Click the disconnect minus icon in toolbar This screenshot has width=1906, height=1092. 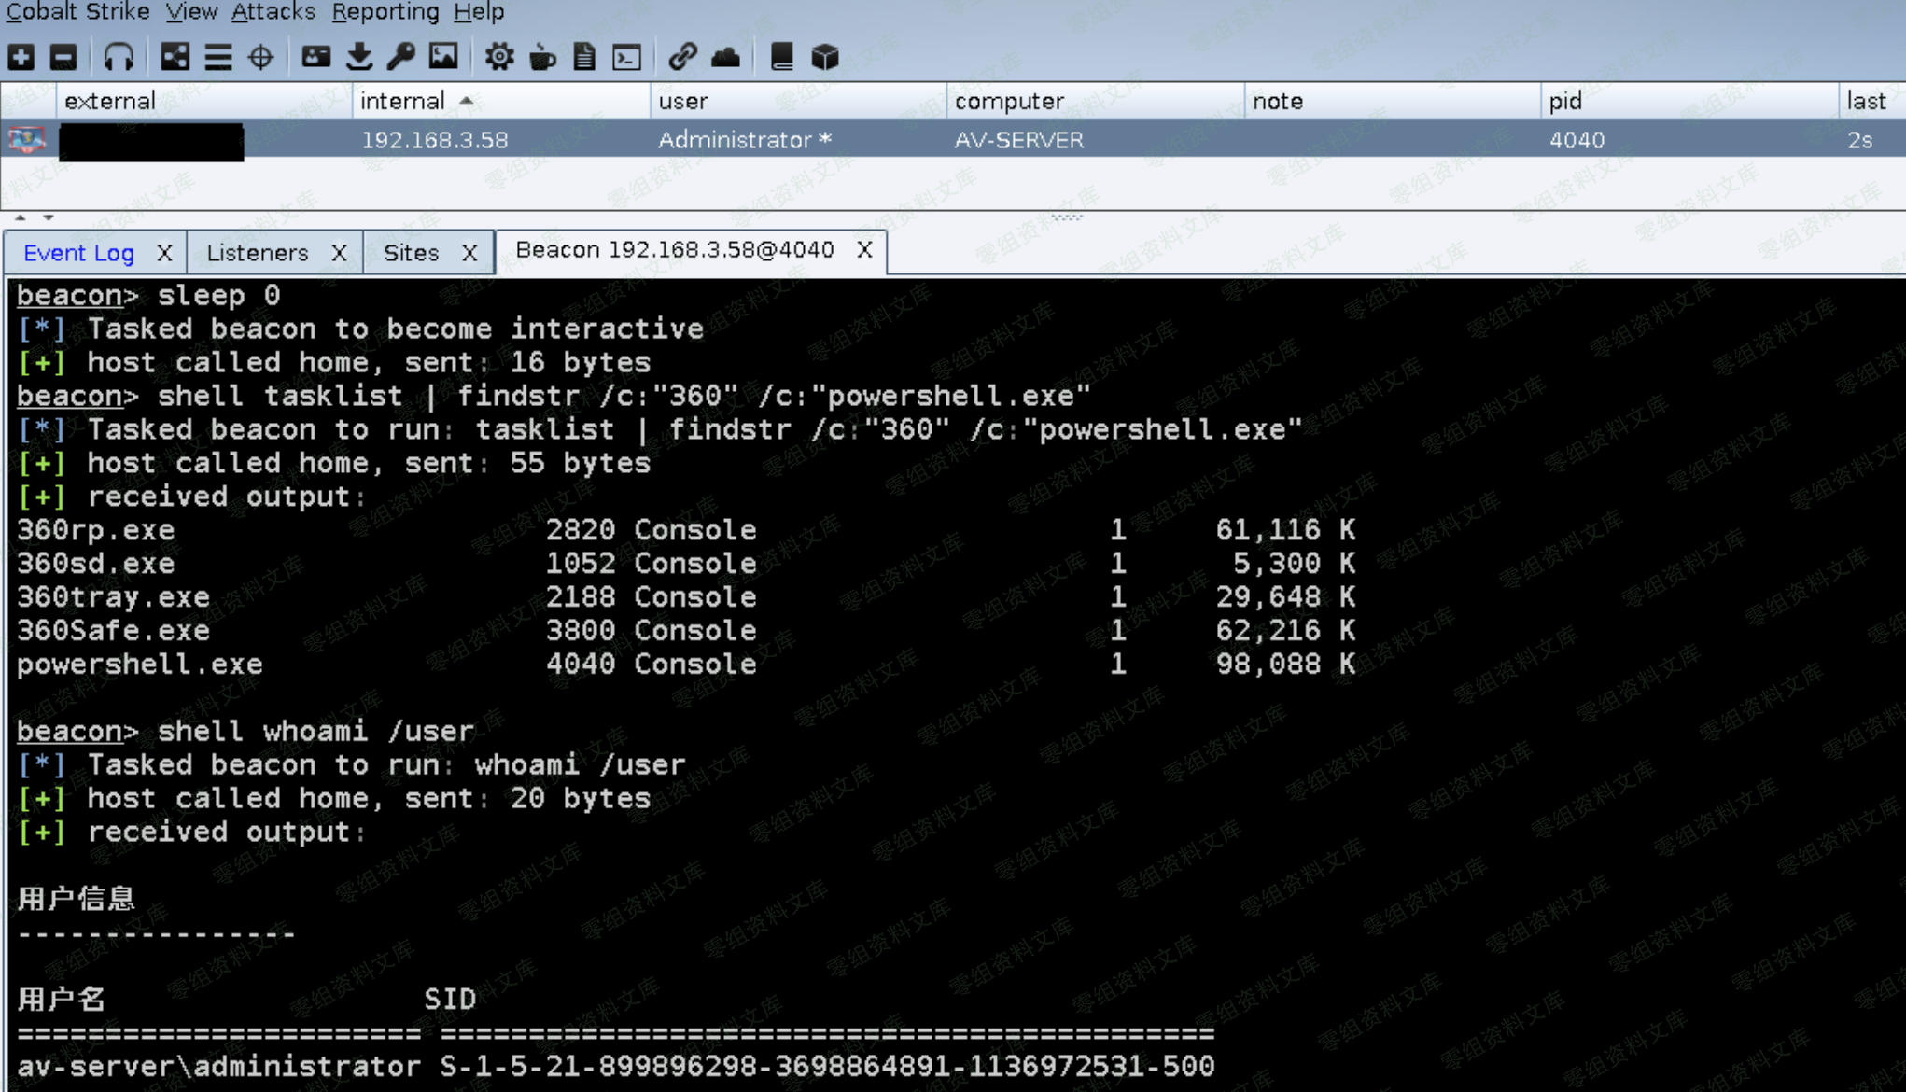(x=63, y=58)
